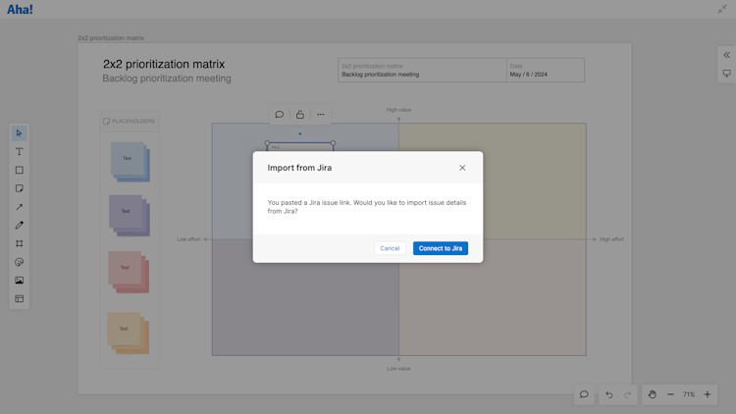The image size is (736, 414).
Task: Activate the hand pan tool
Action: [652, 394]
